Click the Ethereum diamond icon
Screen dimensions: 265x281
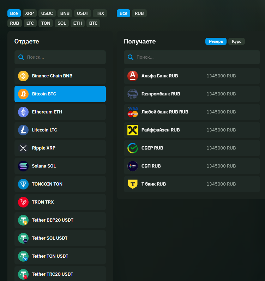click(23, 112)
